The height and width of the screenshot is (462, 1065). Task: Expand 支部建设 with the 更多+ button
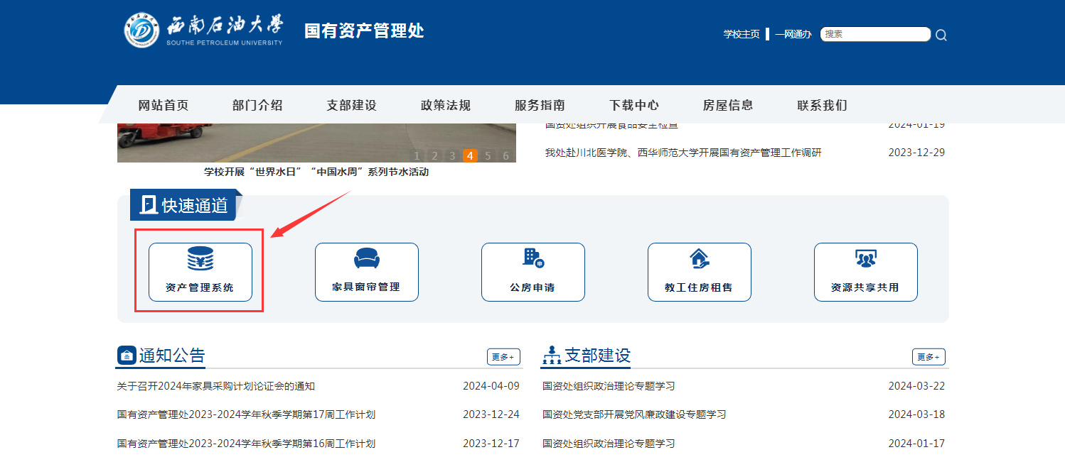click(928, 357)
